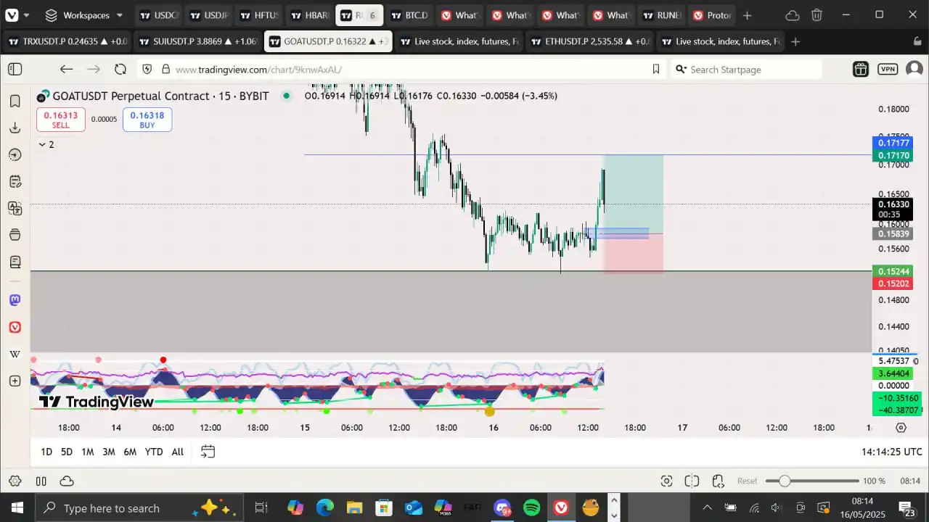
Task: Add a new web panel
Action: pos(15,381)
